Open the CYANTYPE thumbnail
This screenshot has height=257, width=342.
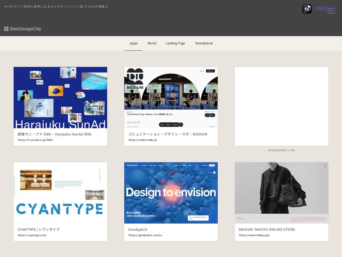(x=60, y=193)
